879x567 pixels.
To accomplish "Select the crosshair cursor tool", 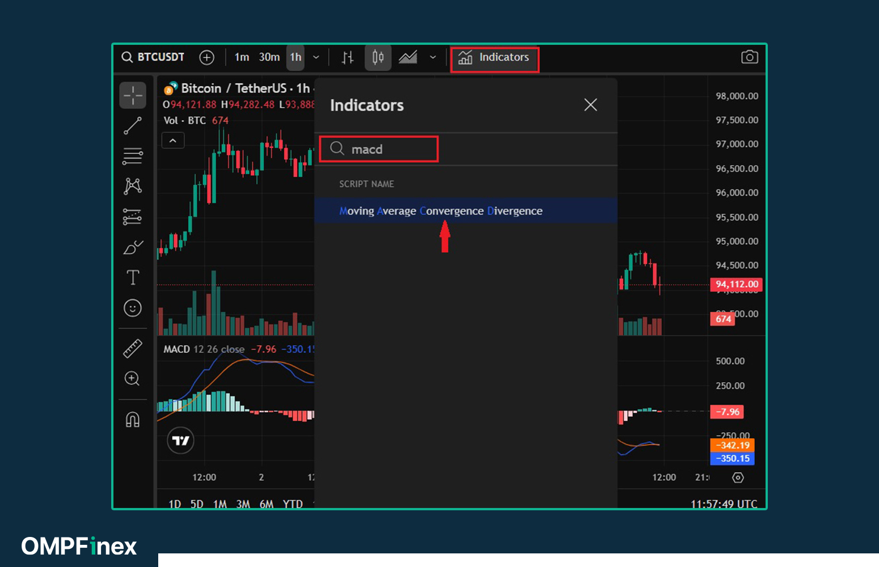I will [133, 95].
